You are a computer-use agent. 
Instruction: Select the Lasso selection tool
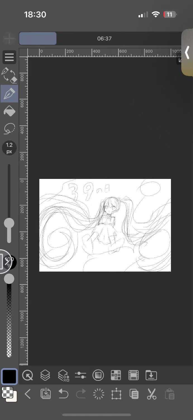[x=9, y=128]
